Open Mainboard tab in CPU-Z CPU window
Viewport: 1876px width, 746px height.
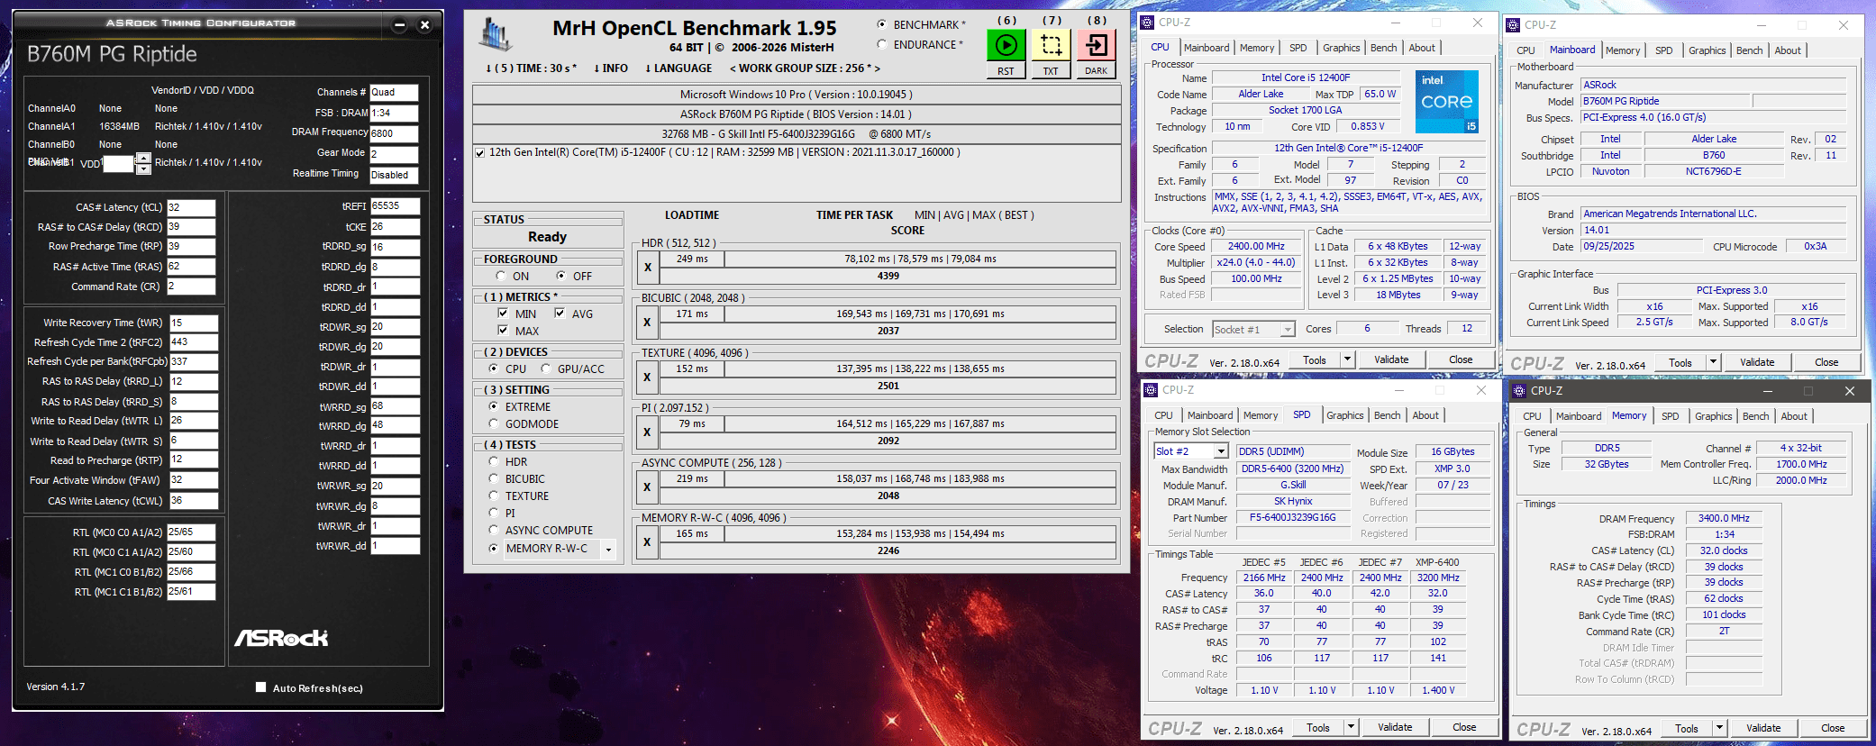pyautogui.click(x=1207, y=48)
